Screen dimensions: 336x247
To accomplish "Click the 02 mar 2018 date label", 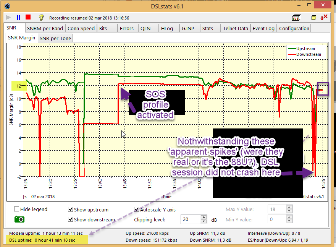I will (43, 197).
